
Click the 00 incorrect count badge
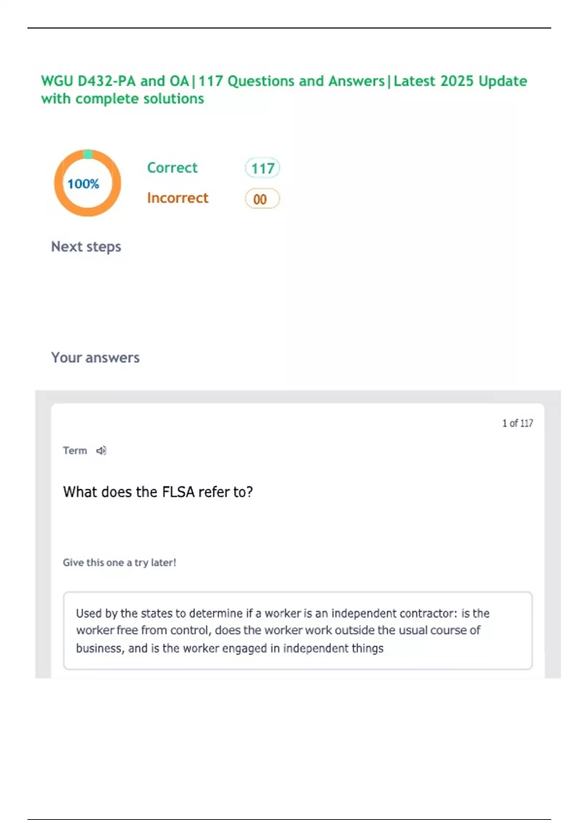click(262, 199)
